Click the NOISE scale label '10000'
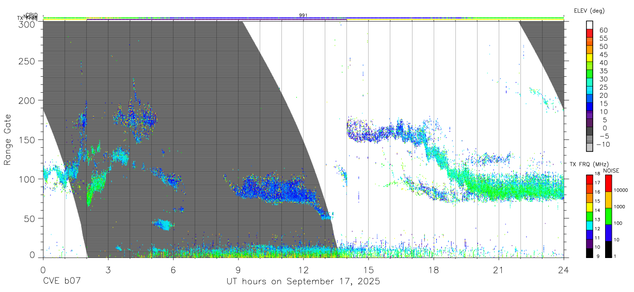 coord(621,191)
